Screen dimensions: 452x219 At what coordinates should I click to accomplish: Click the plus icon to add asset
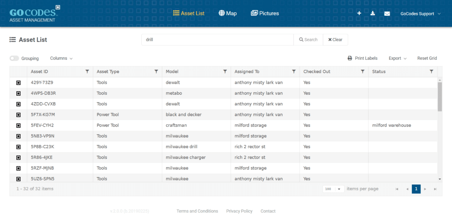coord(359,13)
